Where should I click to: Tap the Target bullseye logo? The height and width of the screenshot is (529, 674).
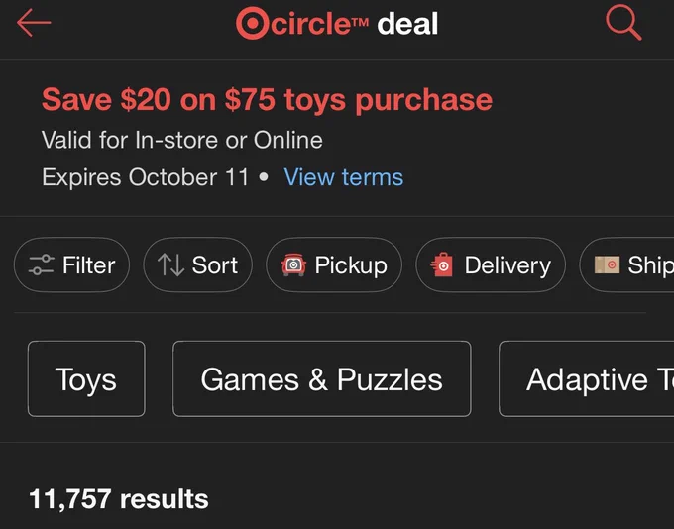[x=253, y=23]
